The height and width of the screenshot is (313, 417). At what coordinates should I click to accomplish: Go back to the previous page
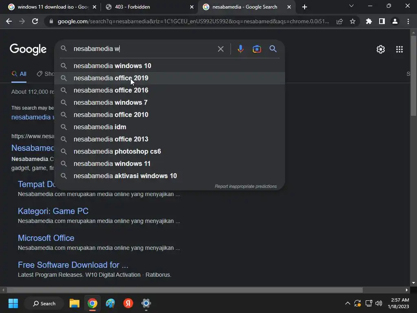coord(9,21)
